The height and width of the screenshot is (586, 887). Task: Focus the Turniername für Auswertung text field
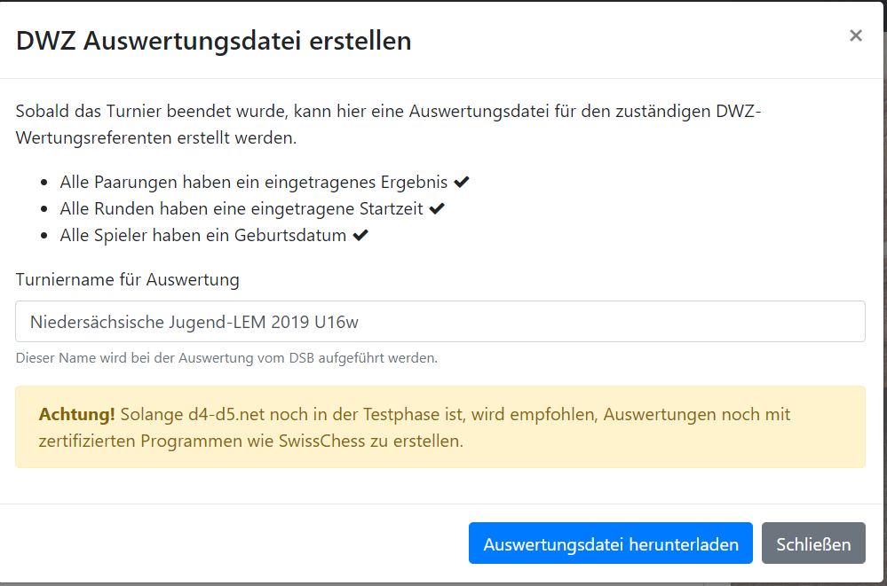(440, 322)
